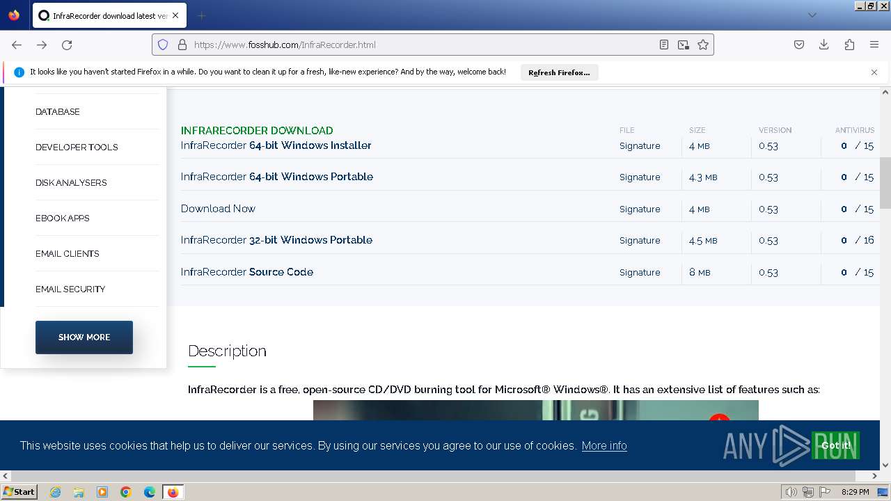
Task: Click the vertical scrollbar thumb
Action: [x=885, y=183]
